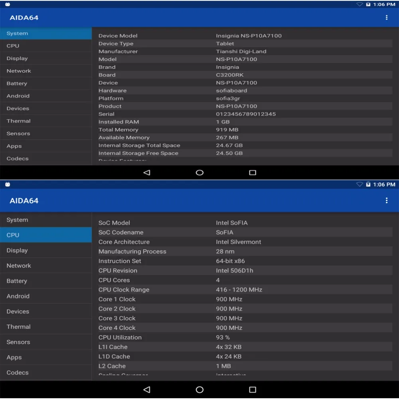Viewport: 399px width, 399px height.
Task: Open Sensors in top screenshot sidebar
Action: click(x=46, y=133)
